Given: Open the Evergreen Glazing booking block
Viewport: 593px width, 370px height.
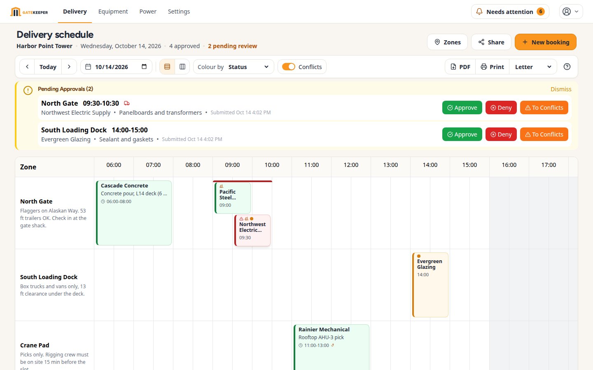Looking at the screenshot, I should 430,285.
